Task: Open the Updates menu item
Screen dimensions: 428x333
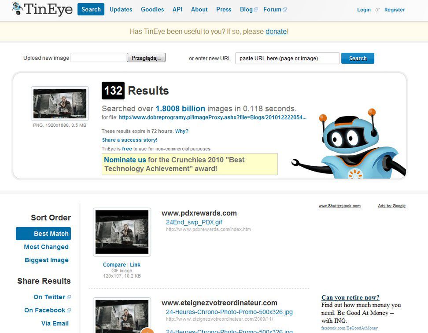Action: coord(121,10)
